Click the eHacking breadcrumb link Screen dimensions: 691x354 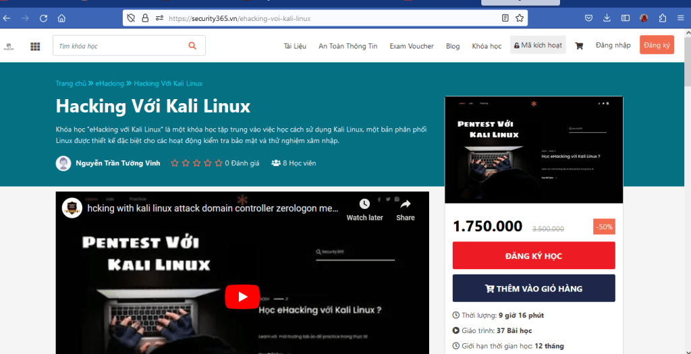coord(109,84)
